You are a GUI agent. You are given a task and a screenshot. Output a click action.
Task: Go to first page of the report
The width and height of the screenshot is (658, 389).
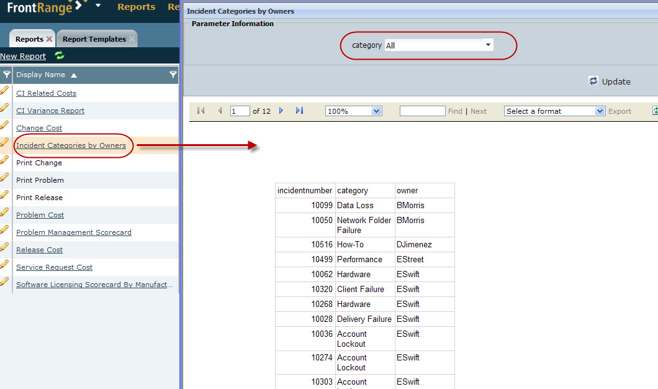coord(201,111)
